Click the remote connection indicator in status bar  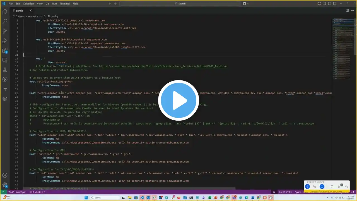[3, 192]
